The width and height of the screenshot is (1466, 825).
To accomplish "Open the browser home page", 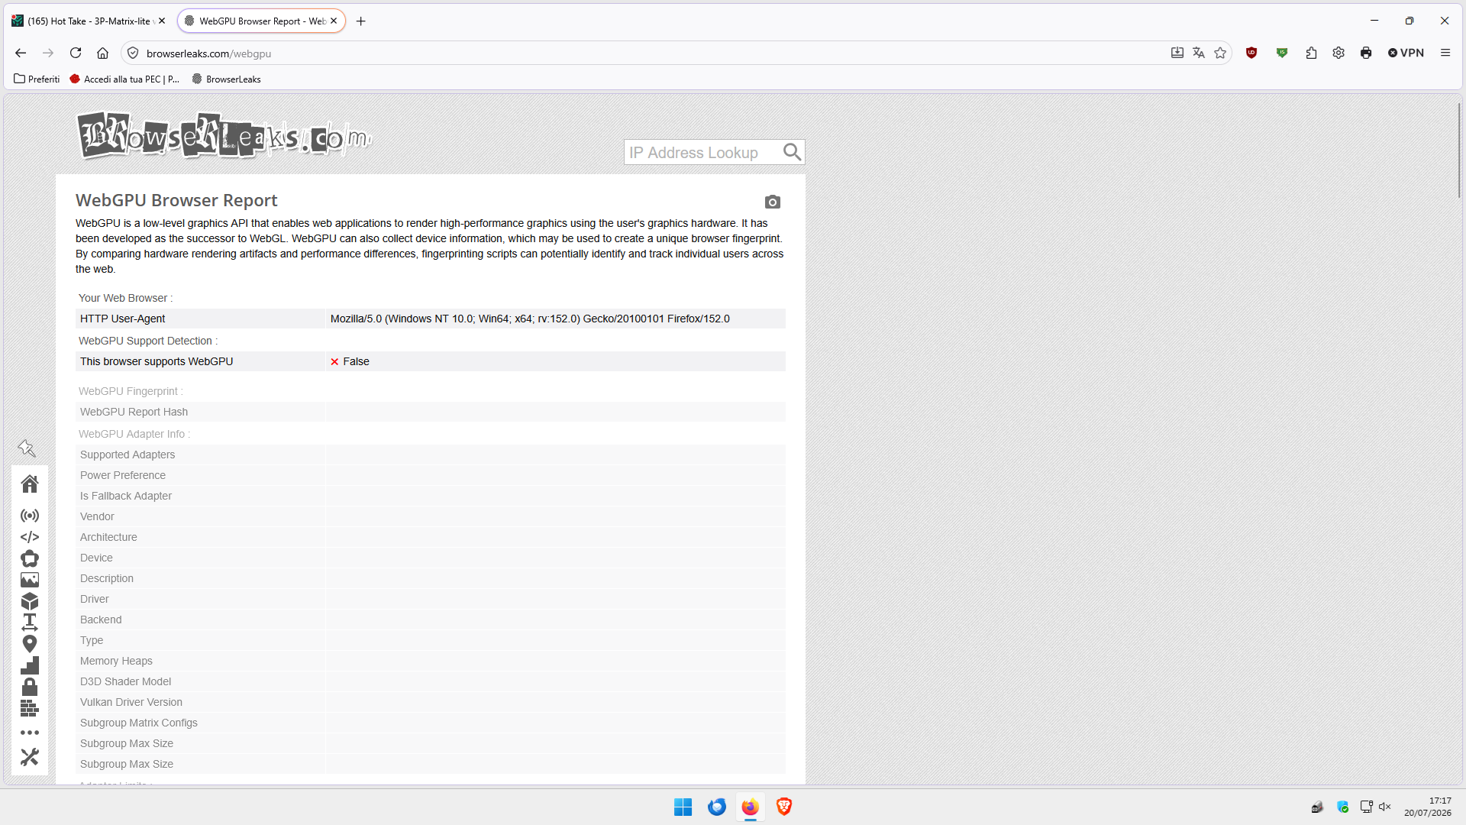I will point(103,53).
